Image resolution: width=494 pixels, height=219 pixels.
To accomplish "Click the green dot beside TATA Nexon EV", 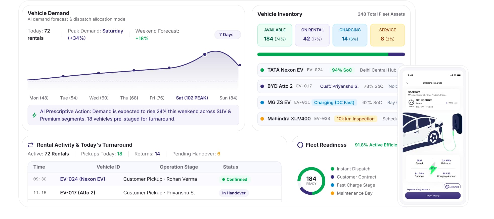I will [x=262, y=70].
